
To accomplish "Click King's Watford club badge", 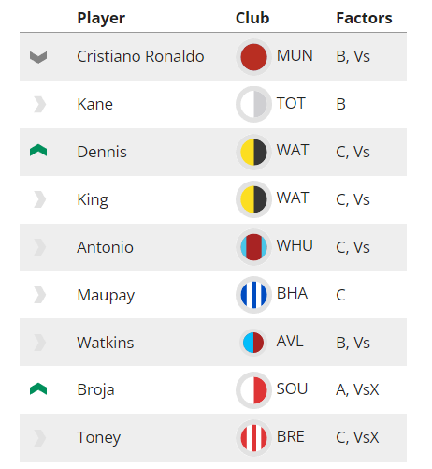I will click(253, 199).
